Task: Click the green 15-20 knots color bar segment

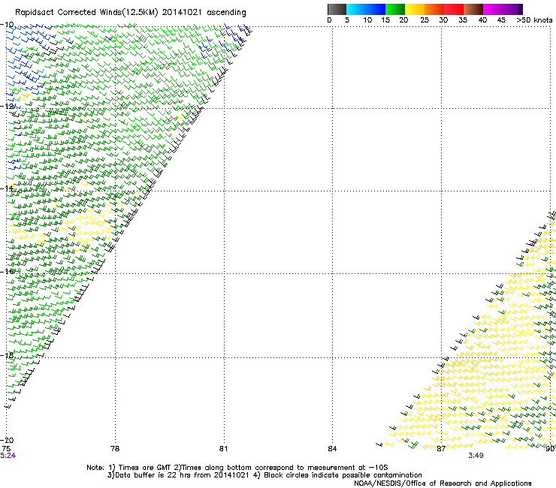Action: point(395,9)
